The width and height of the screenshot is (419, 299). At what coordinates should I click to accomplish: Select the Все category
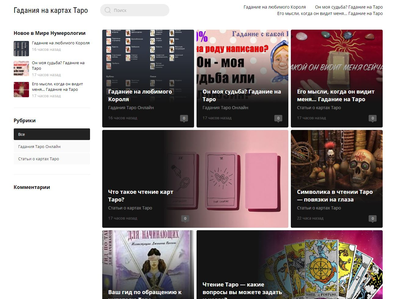point(52,134)
